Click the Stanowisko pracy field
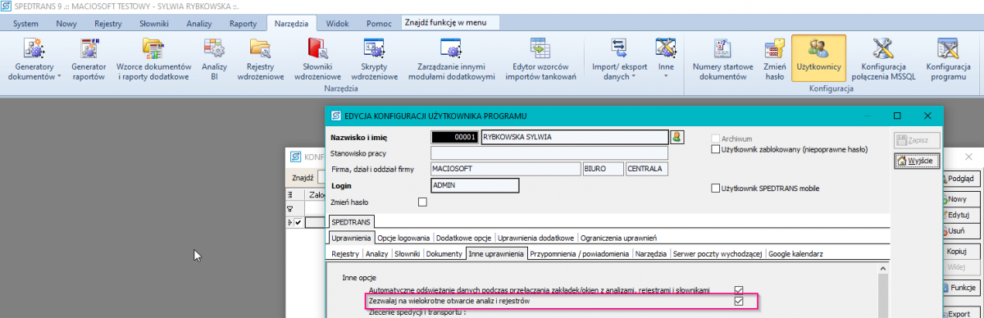This screenshot has width=984, height=318. tap(549, 152)
